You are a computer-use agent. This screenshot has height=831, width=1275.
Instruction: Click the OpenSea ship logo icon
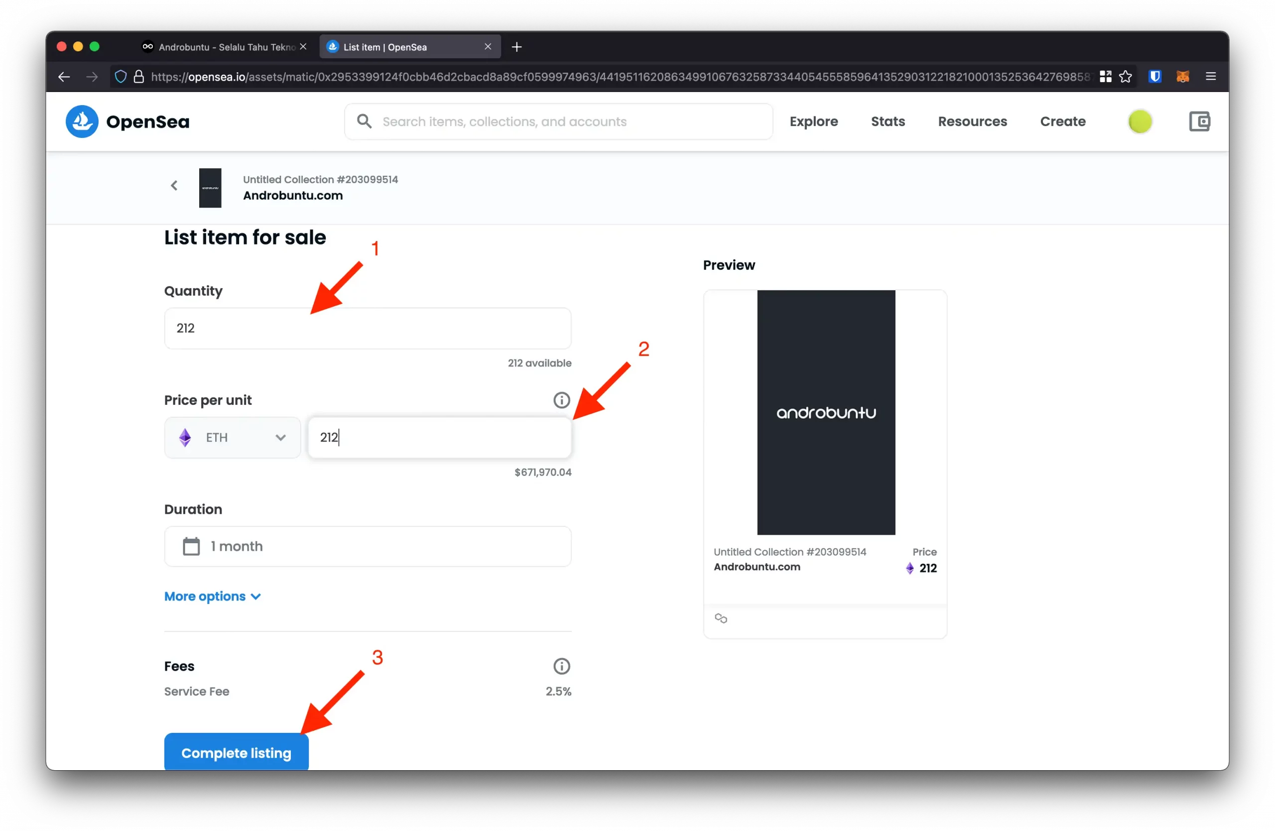tap(82, 121)
